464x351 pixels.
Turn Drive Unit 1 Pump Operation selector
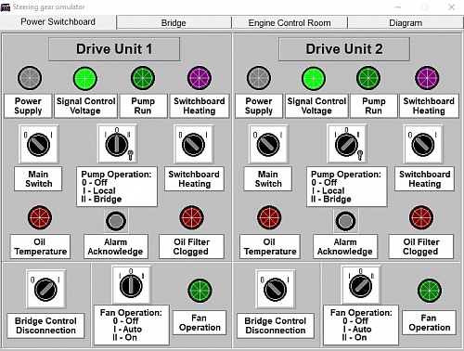[117, 144]
